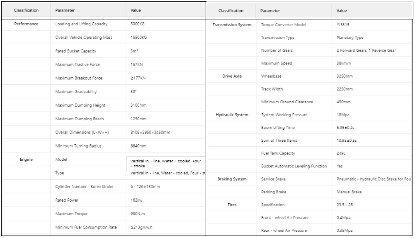Select the 6640mm turning radius value
415x238 pixels.
point(138,146)
